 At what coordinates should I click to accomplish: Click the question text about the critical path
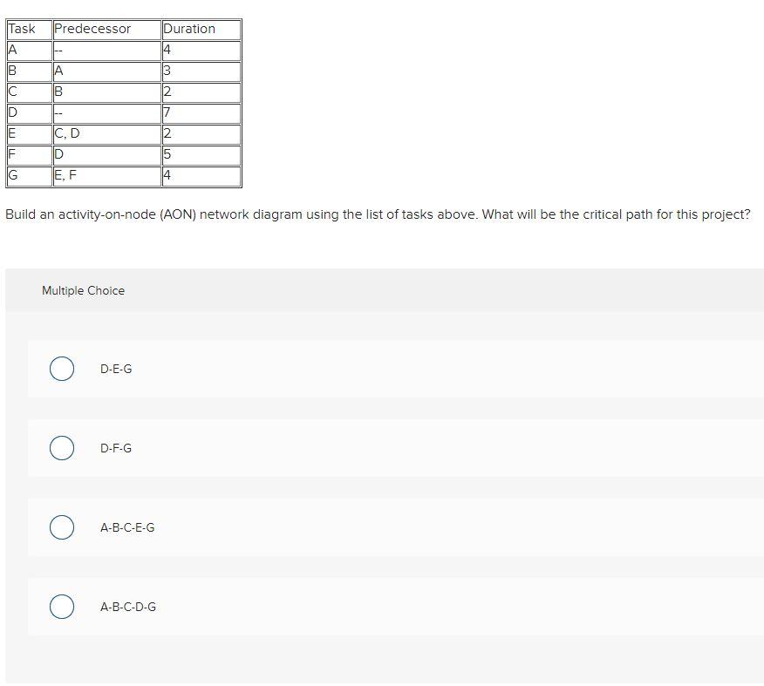[379, 214]
